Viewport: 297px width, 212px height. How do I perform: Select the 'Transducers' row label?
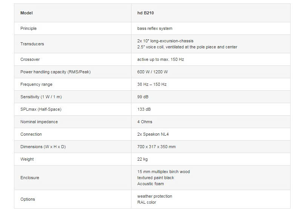pos(32,44)
